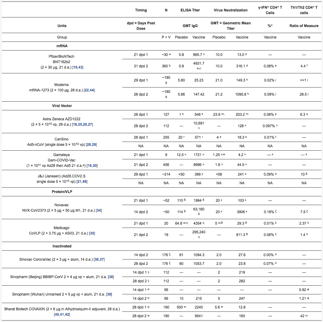Screen dimensions: 323x322
Task: Open reference 49 link for J&J Janssen
Action: point(84,182)
